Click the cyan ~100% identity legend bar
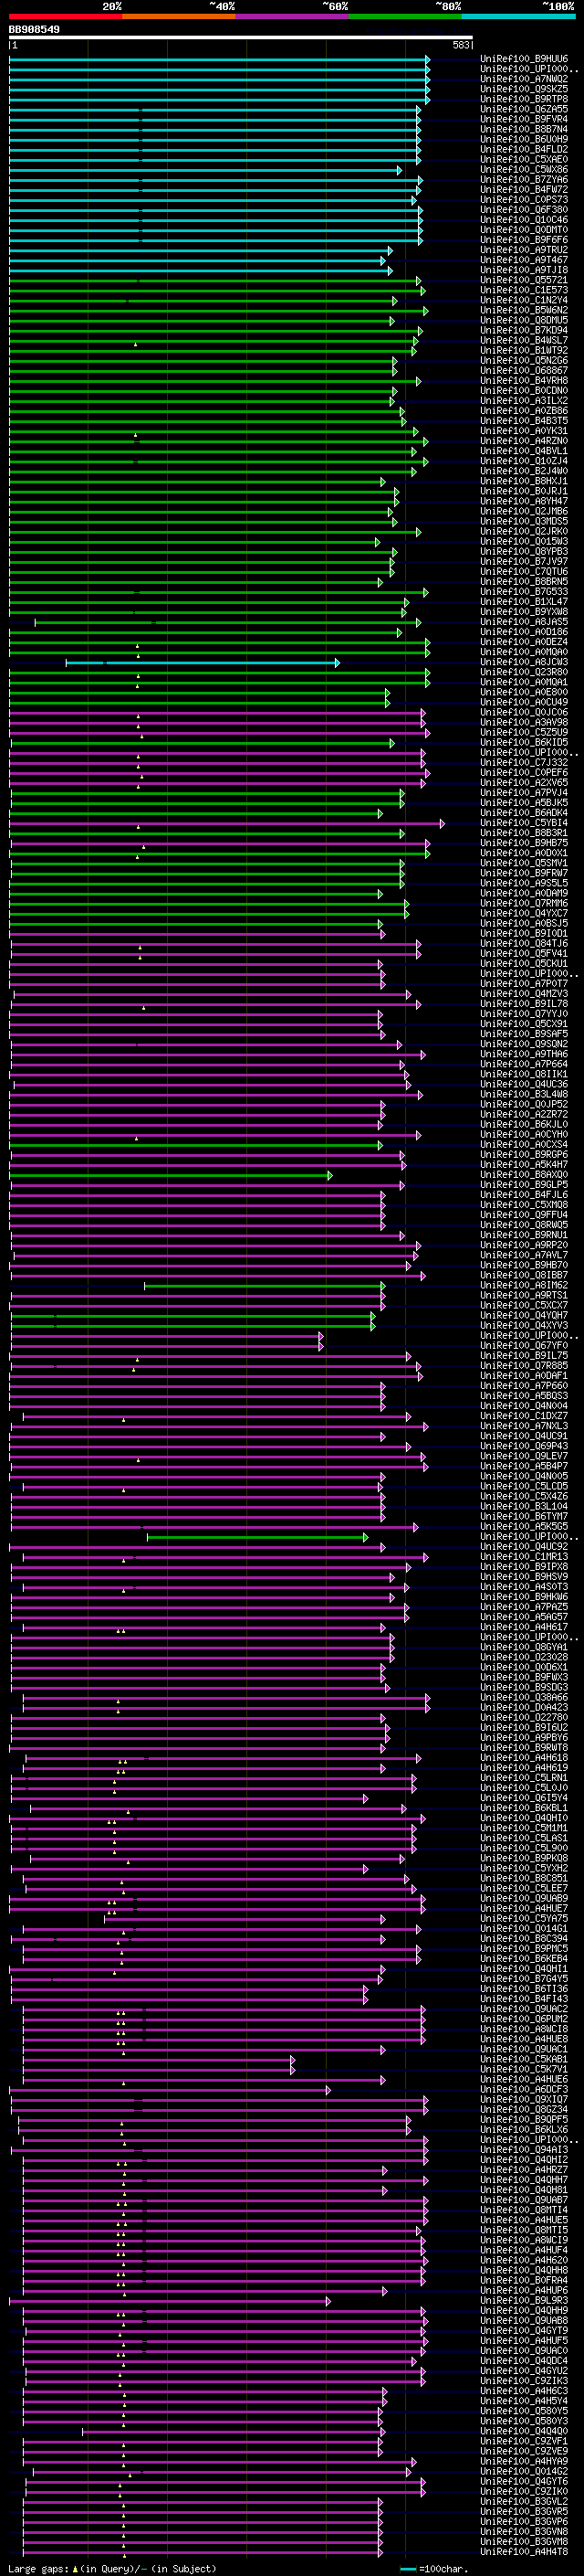The height and width of the screenshot is (2576, 584). point(518,16)
